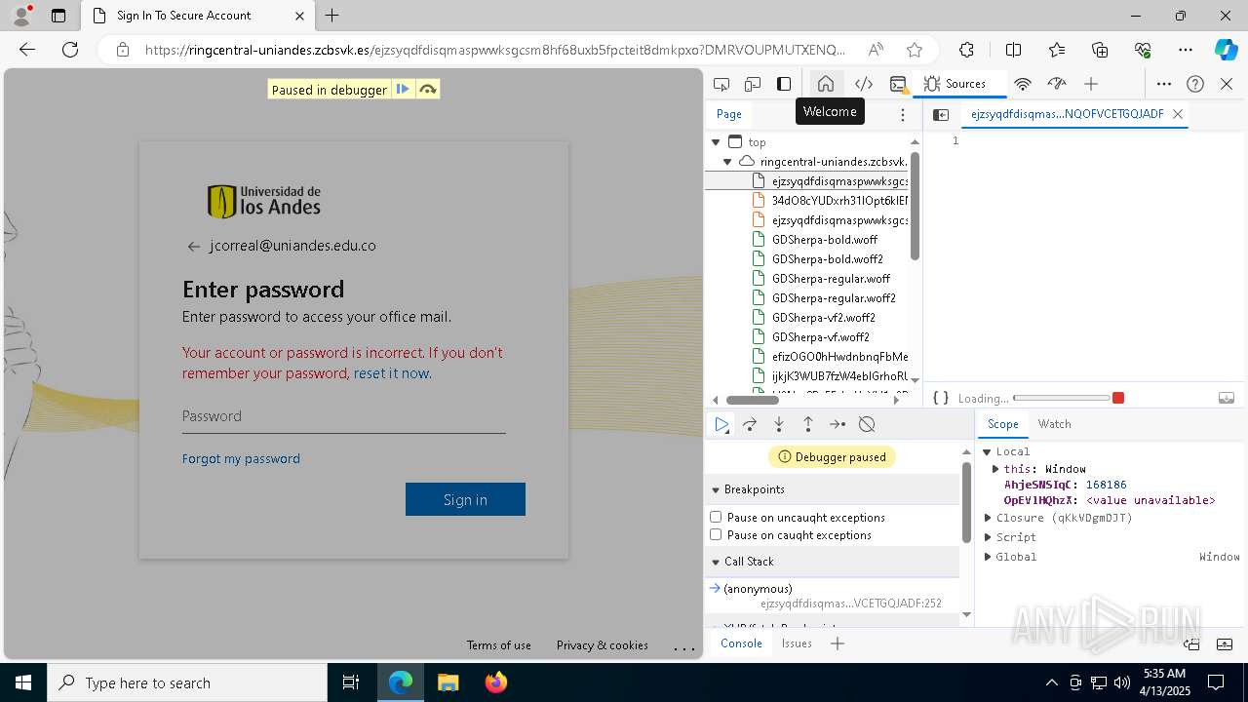Open the Console drawer tab
1248x702 pixels.
point(741,643)
